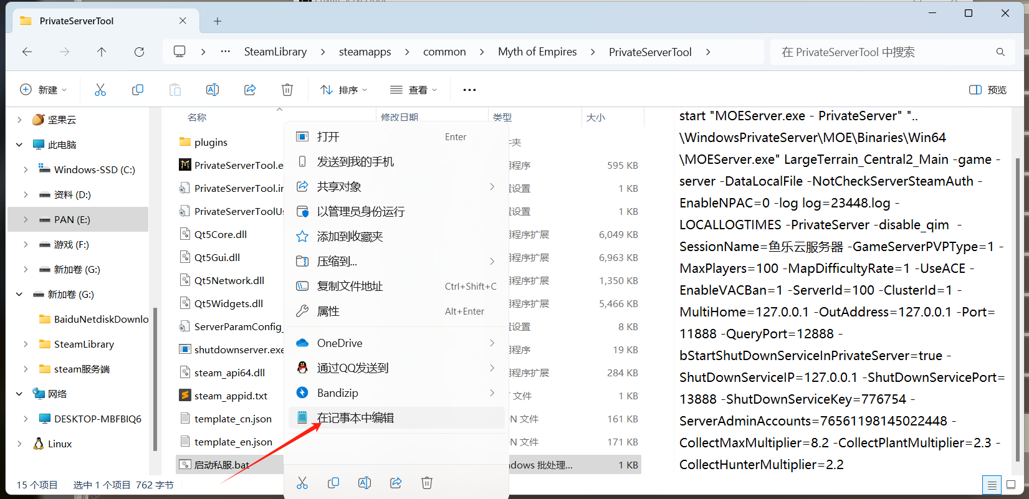Switch to large icons view in status bar

click(1011, 485)
